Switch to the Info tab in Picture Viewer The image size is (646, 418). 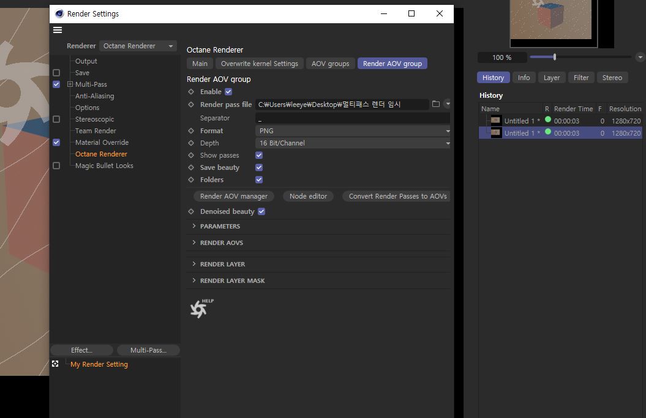pyautogui.click(x=524, y=78)
